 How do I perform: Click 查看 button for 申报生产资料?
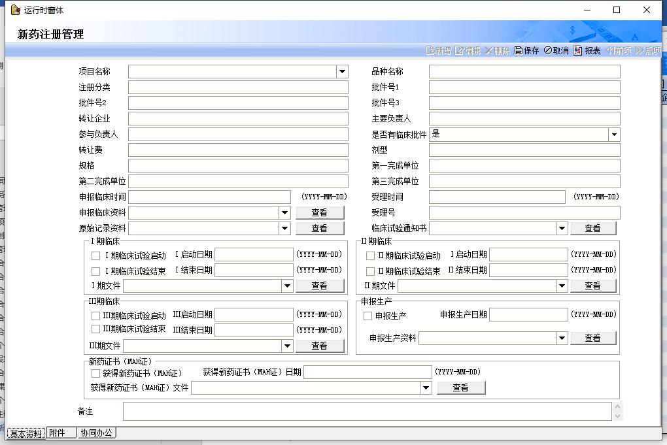tap(592, 338)
